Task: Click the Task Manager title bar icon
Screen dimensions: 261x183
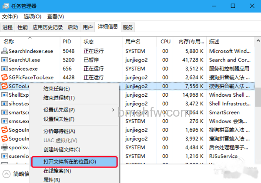Action: coord(6,6)
